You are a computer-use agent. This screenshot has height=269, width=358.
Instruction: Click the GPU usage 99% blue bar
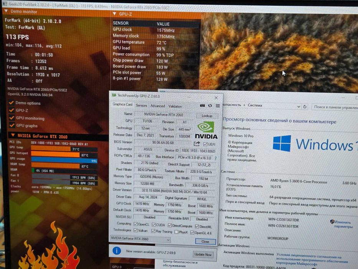[64, 160]
